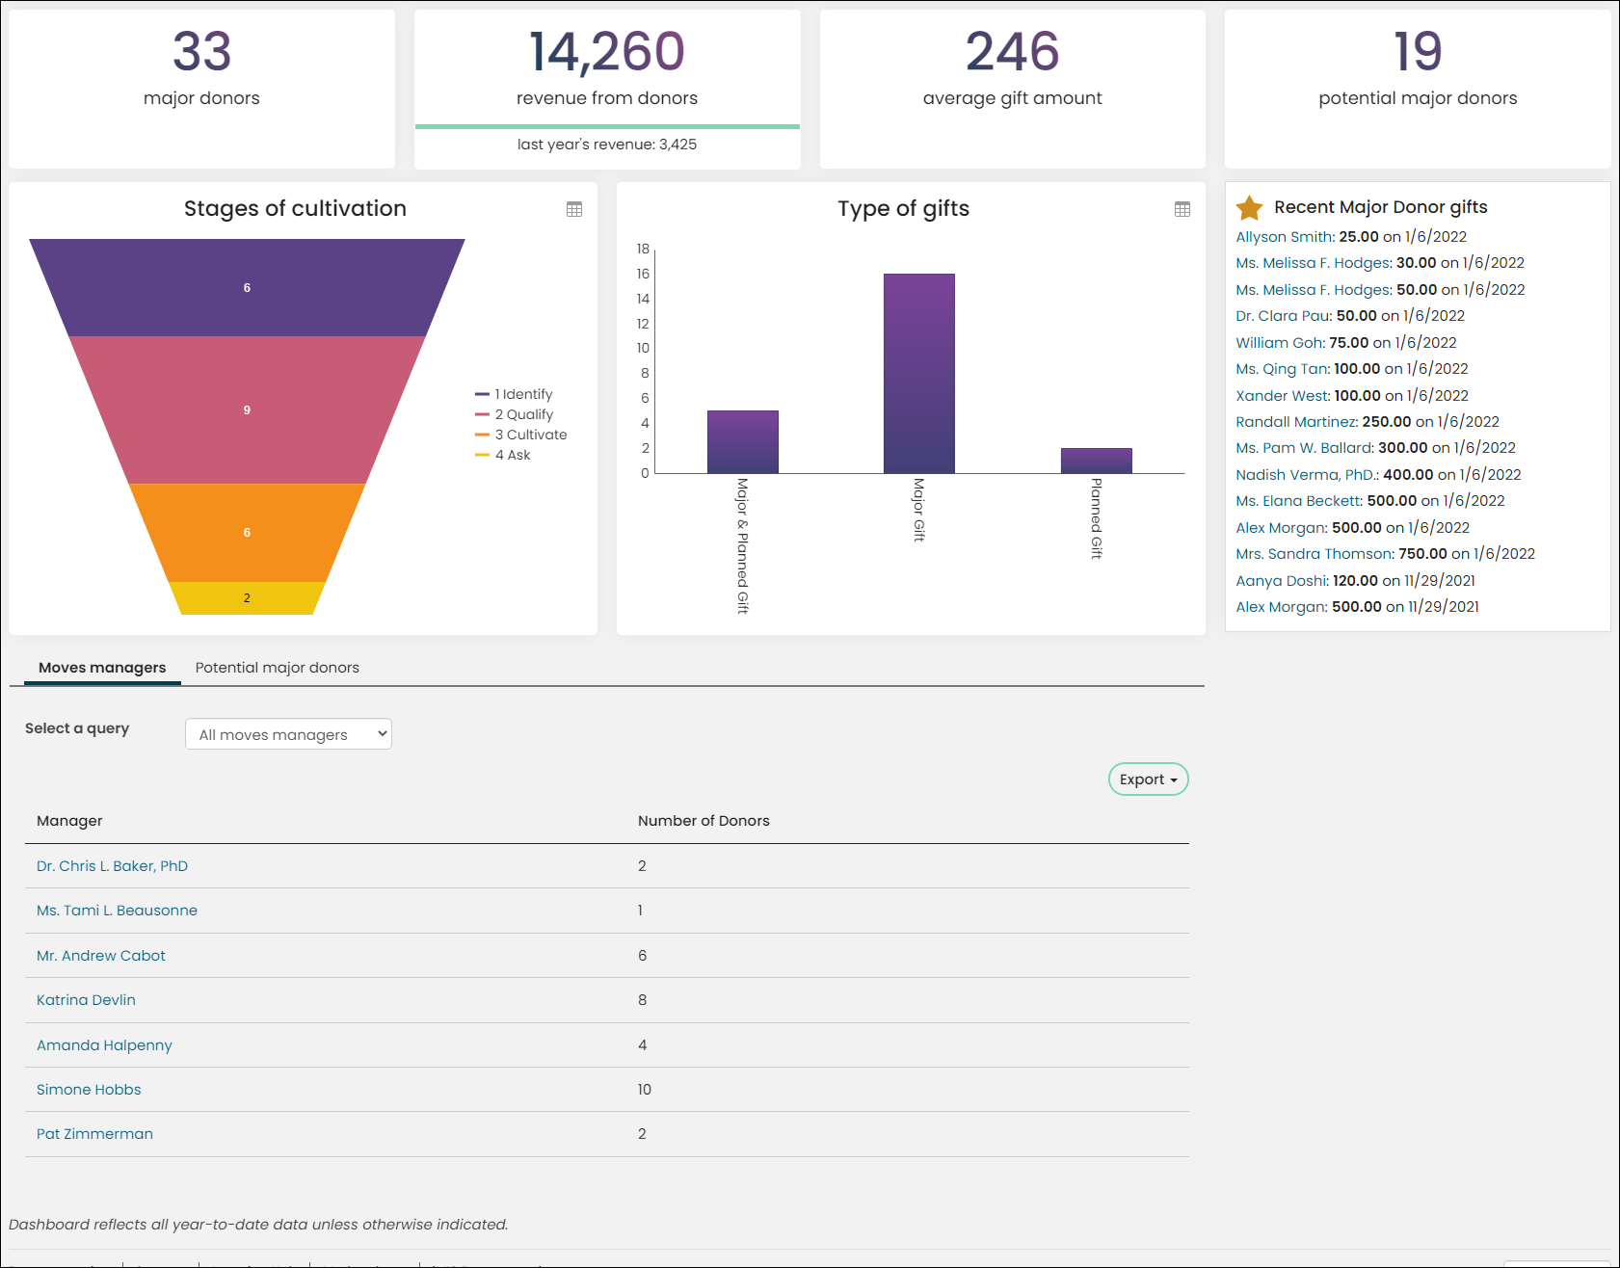The height and width of the screenshot is (1268, 1620).
Task: Toggle the 1 Identify legend entry
Action: [x=514, y=394]
